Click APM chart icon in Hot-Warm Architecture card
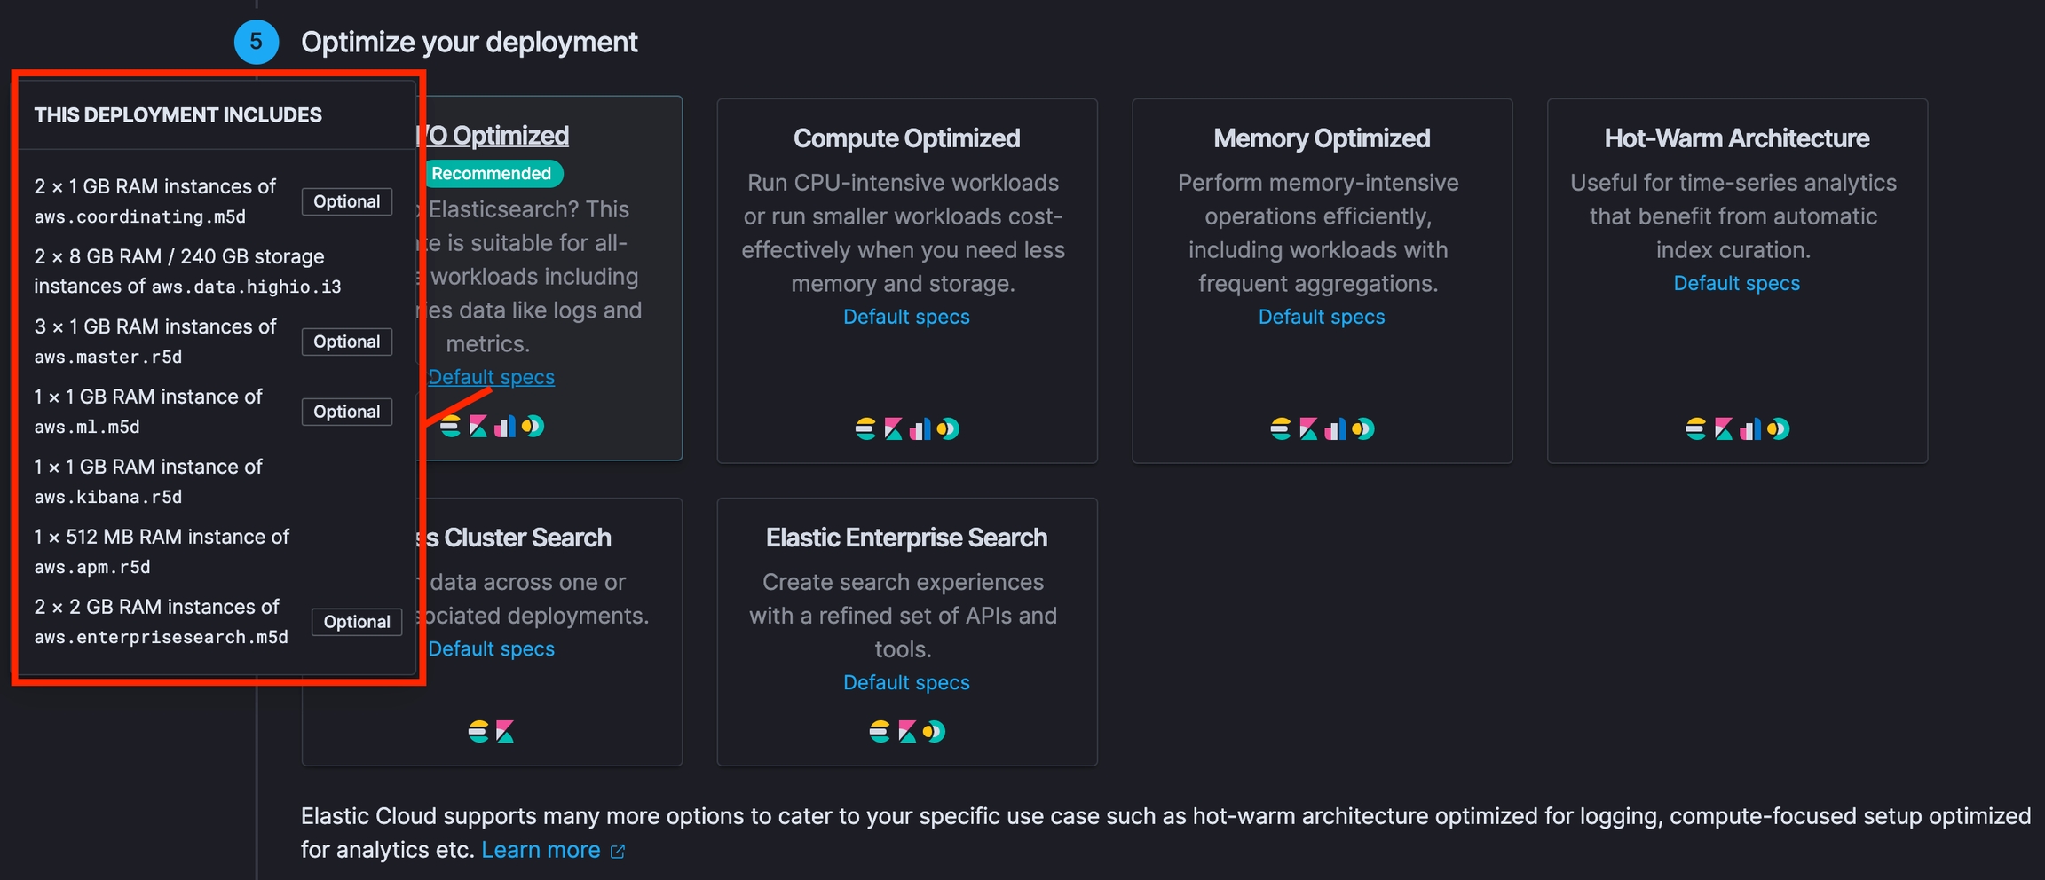The image size is (2045, 880). point(1751,429)
